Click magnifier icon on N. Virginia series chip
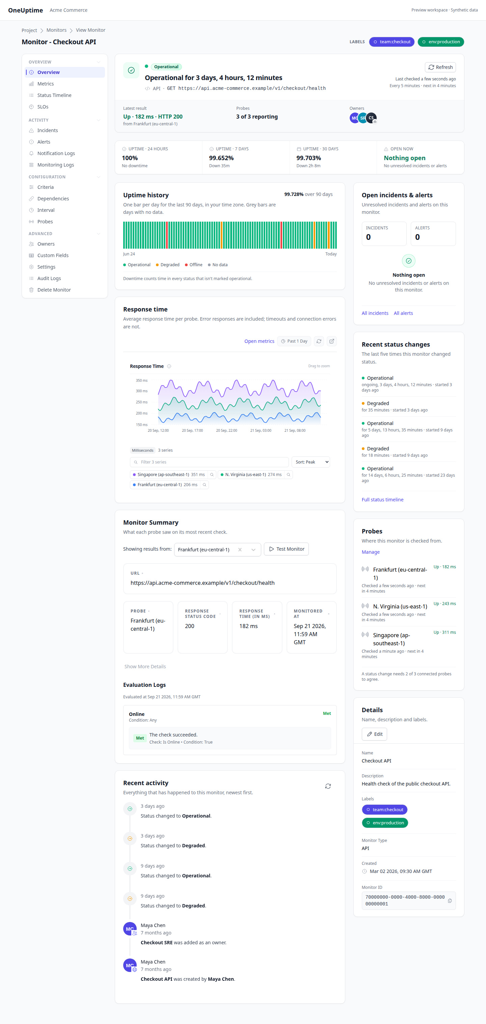This screenshot has height=1024, width=486. pyautogui.click(x=289, y=474)
